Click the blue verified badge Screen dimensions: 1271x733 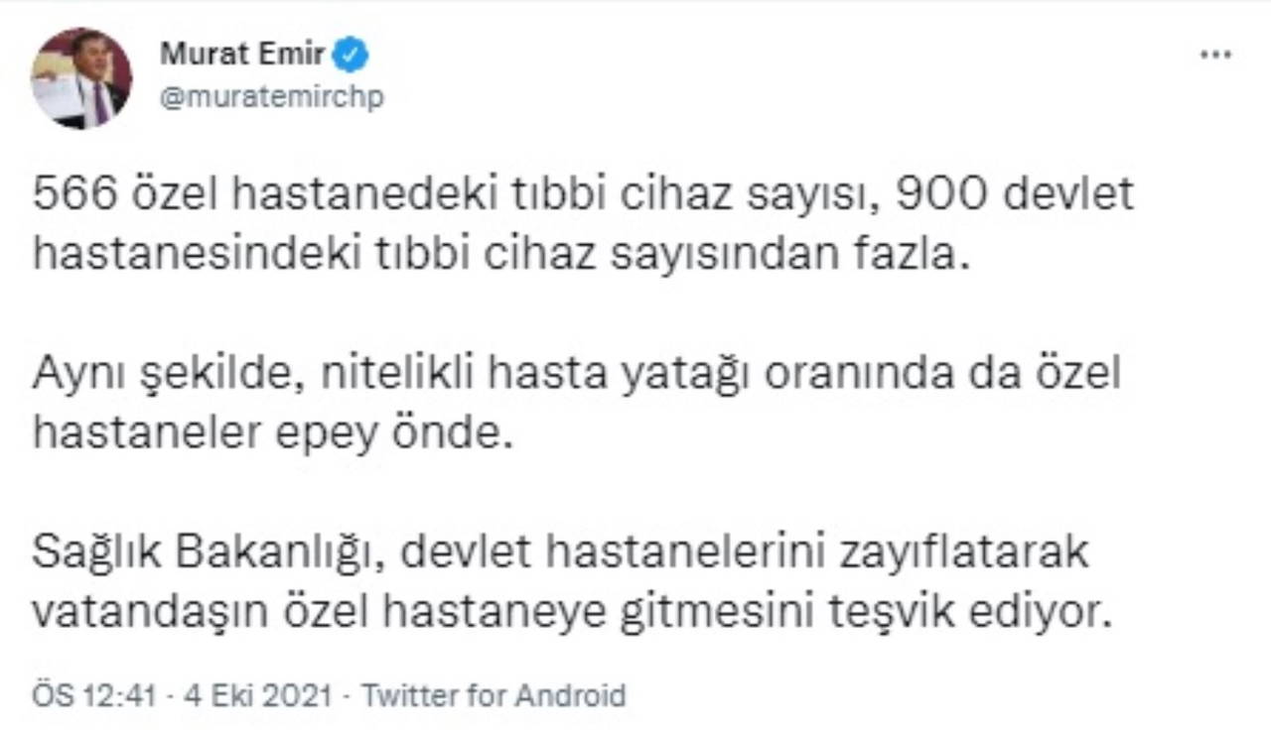(x=351, y=55)
